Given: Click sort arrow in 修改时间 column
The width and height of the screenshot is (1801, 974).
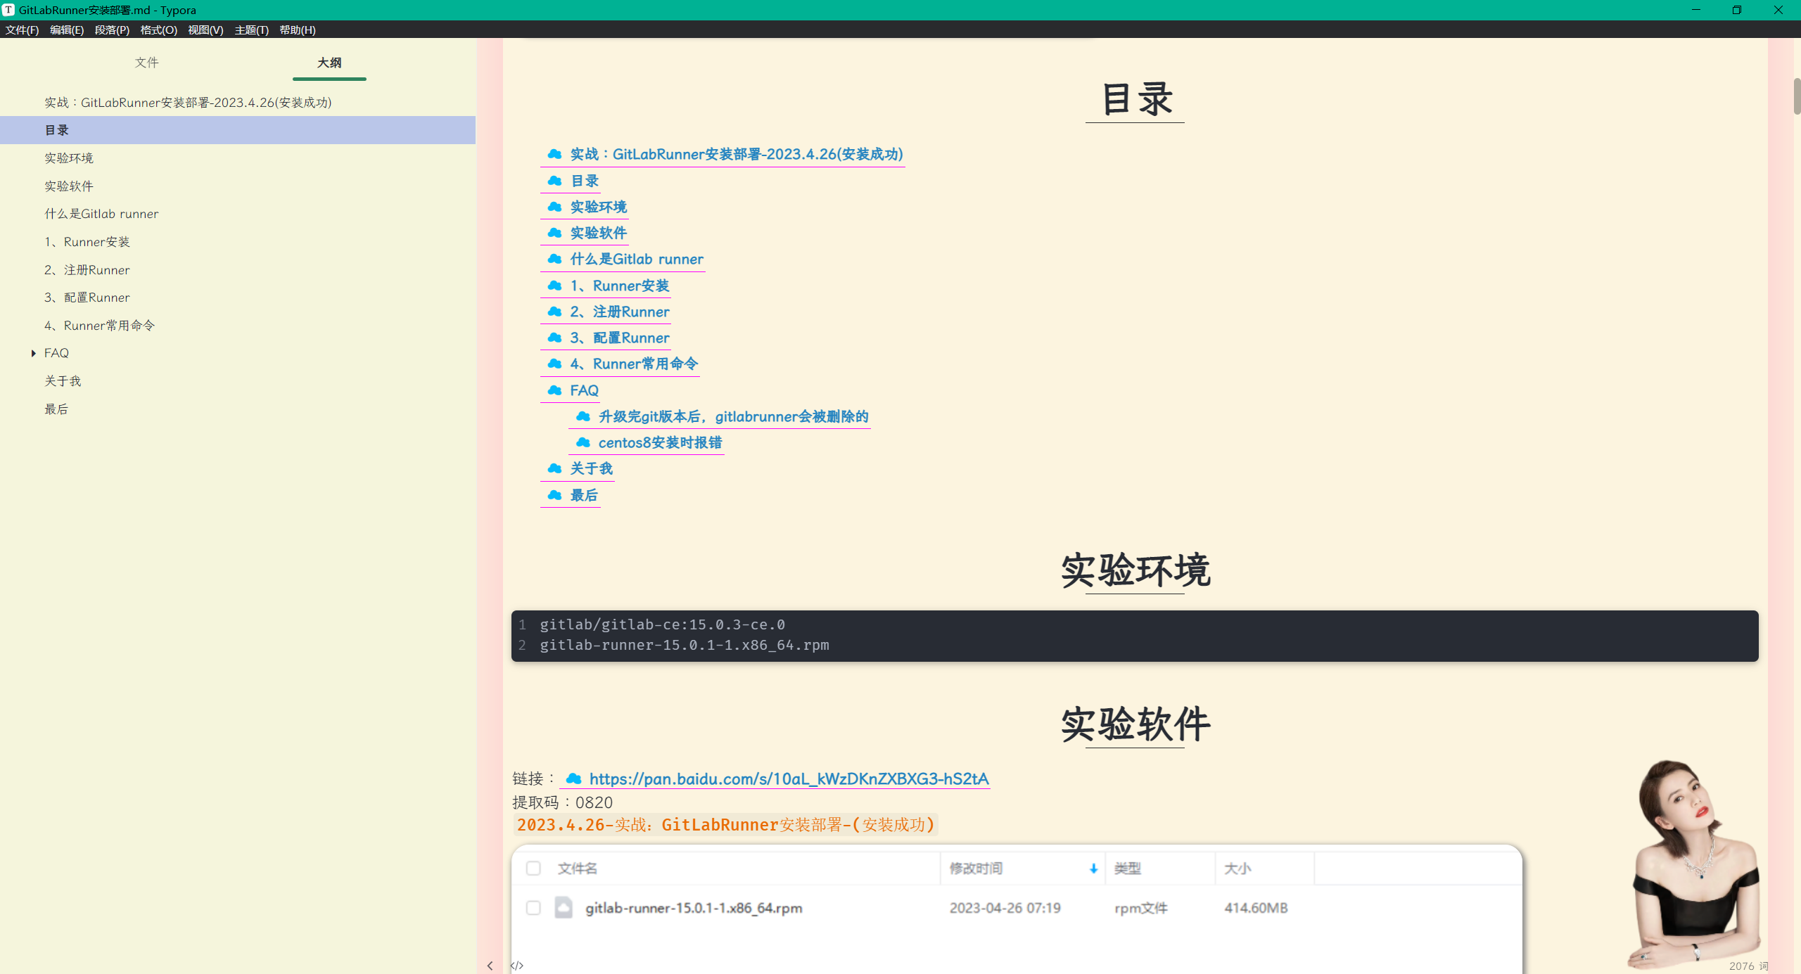Looking at the screenshot, I should point(1093,869).
